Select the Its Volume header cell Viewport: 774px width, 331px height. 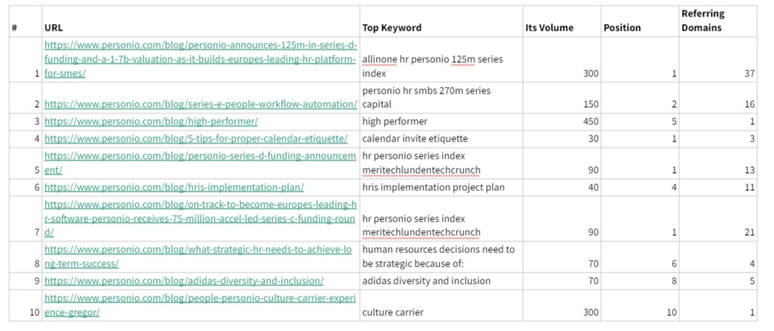(562, 21)
